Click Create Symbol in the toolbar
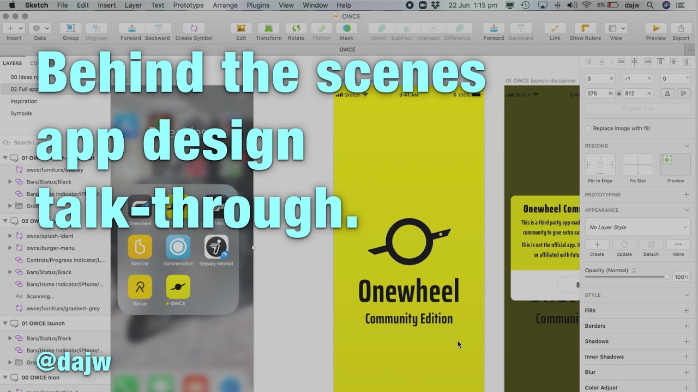The height and width of the screenshot is (392, 698). [x=194, y=28]
